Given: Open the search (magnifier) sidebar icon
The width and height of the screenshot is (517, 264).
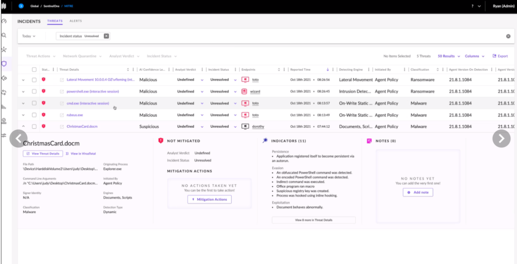Looking at the screenshot, I should point(4,35).
